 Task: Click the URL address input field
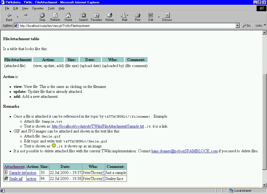[125, 26]
